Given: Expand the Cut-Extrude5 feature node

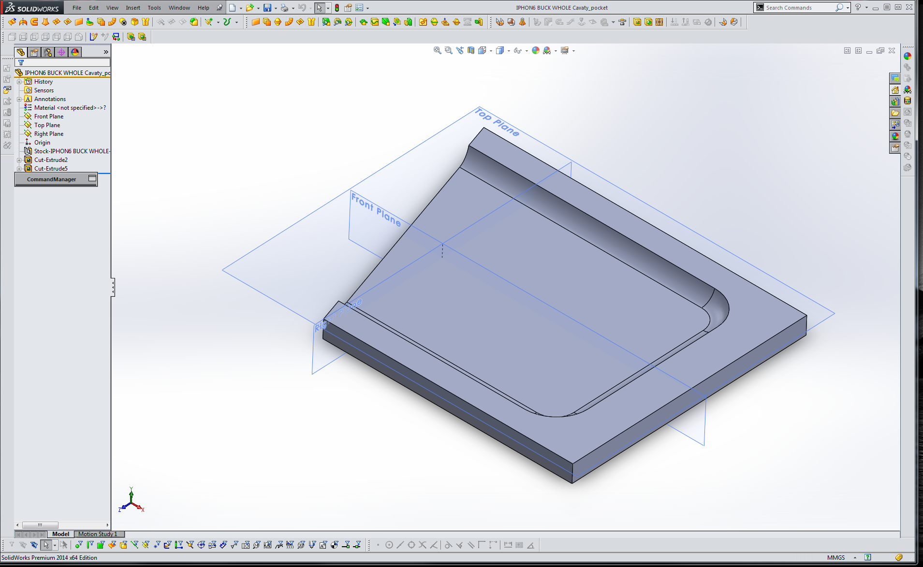Looking at the screenshot, I should click(19, 169).
